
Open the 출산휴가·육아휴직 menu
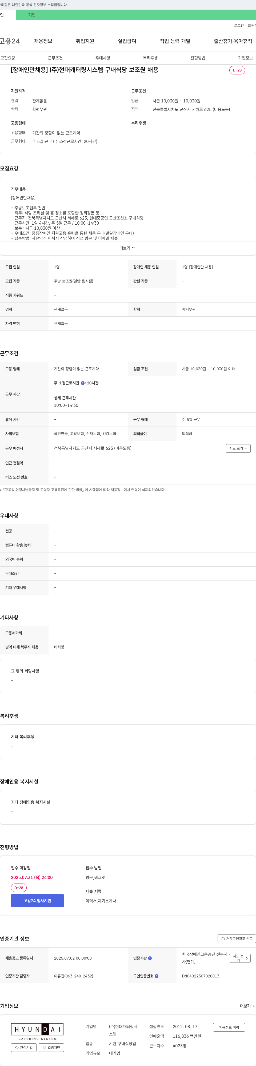233,41
